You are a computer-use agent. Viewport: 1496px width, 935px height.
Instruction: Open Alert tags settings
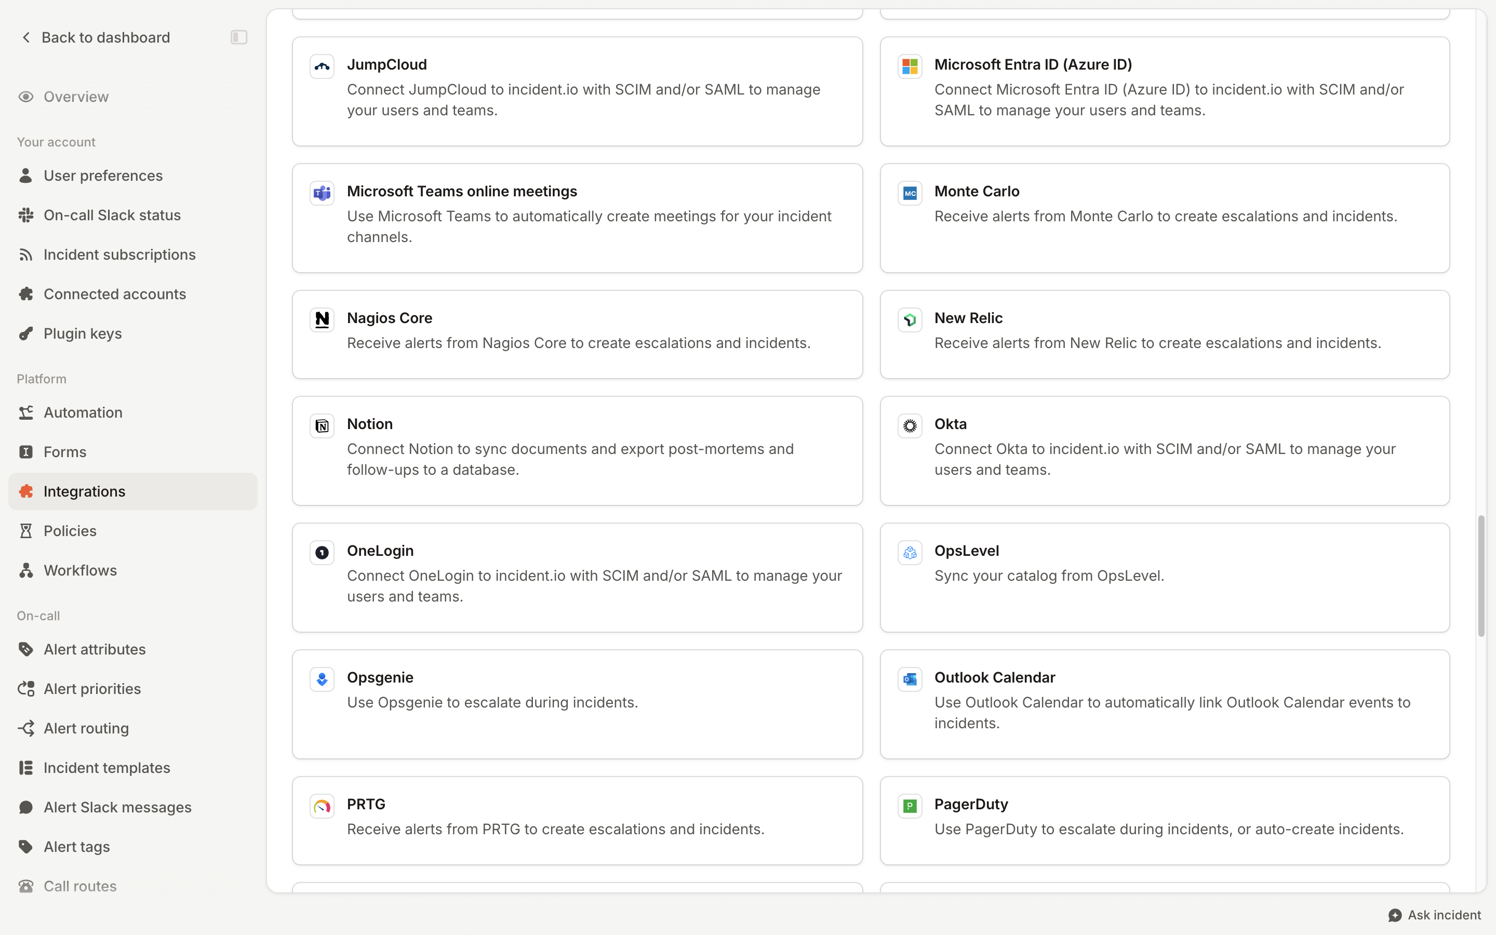[x=132, y=847]
